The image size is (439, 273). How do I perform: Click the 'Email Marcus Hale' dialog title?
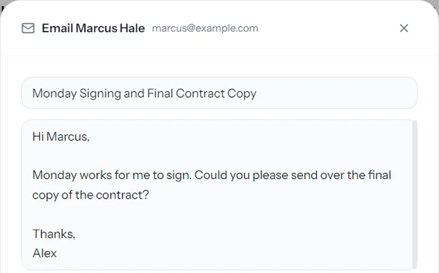[93, 28]
